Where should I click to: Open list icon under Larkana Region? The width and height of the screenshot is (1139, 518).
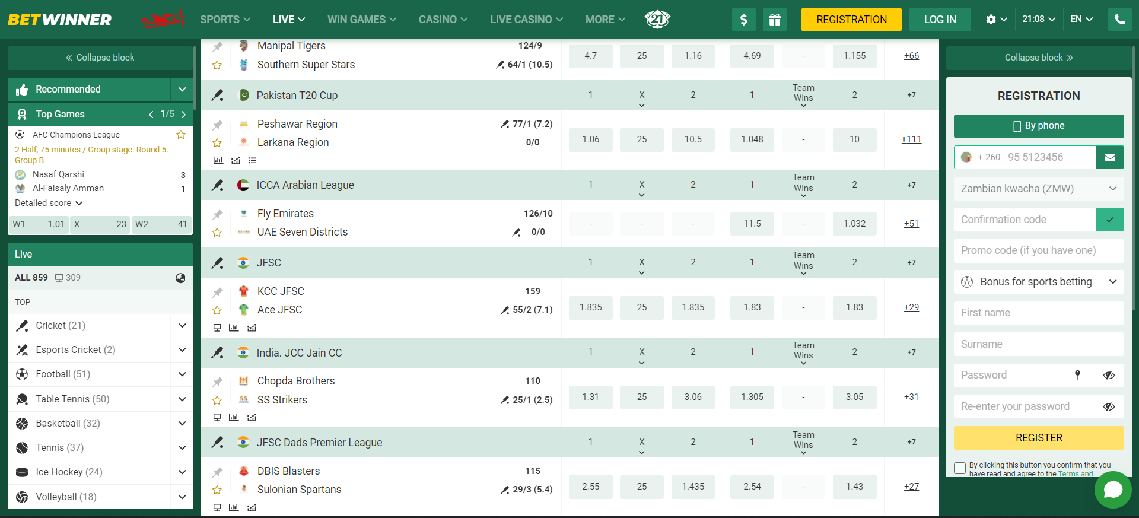point(252,160)
